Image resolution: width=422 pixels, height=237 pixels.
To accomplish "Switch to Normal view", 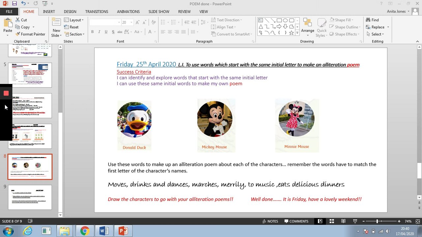I will pos(320,221).
